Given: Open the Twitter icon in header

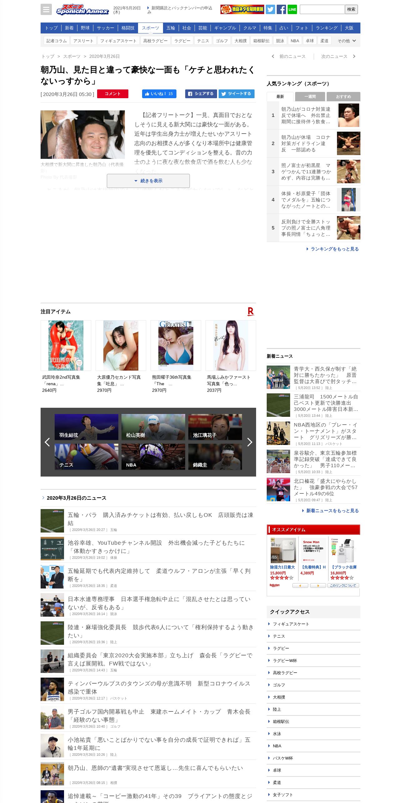Looking at the screenshot, I should (270, 9).
